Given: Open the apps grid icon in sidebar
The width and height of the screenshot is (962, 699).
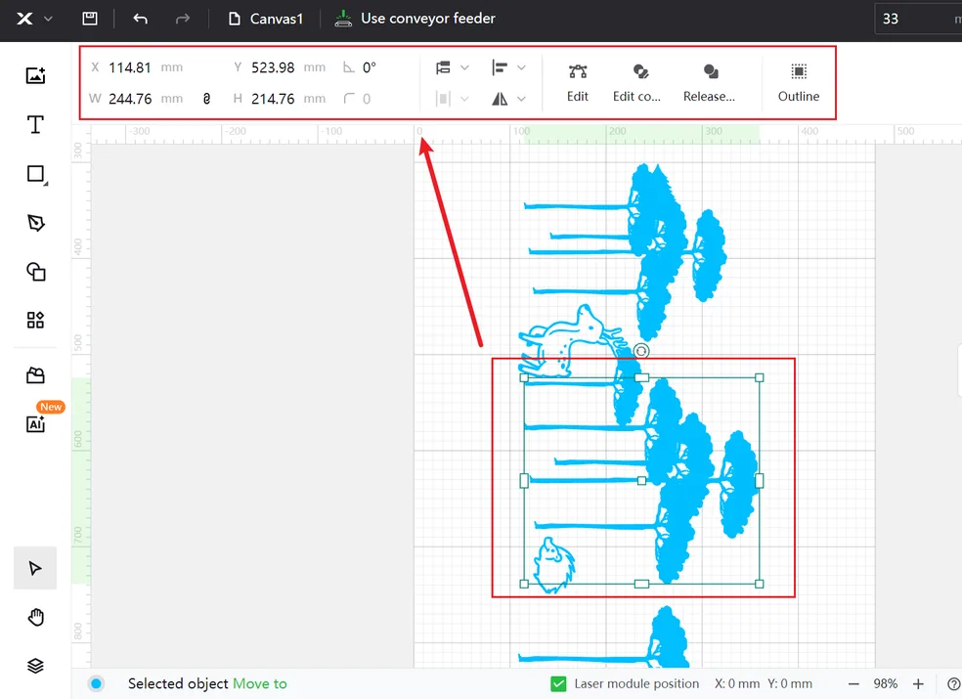Looking at the screenshot, I should [x=35, y=320].
